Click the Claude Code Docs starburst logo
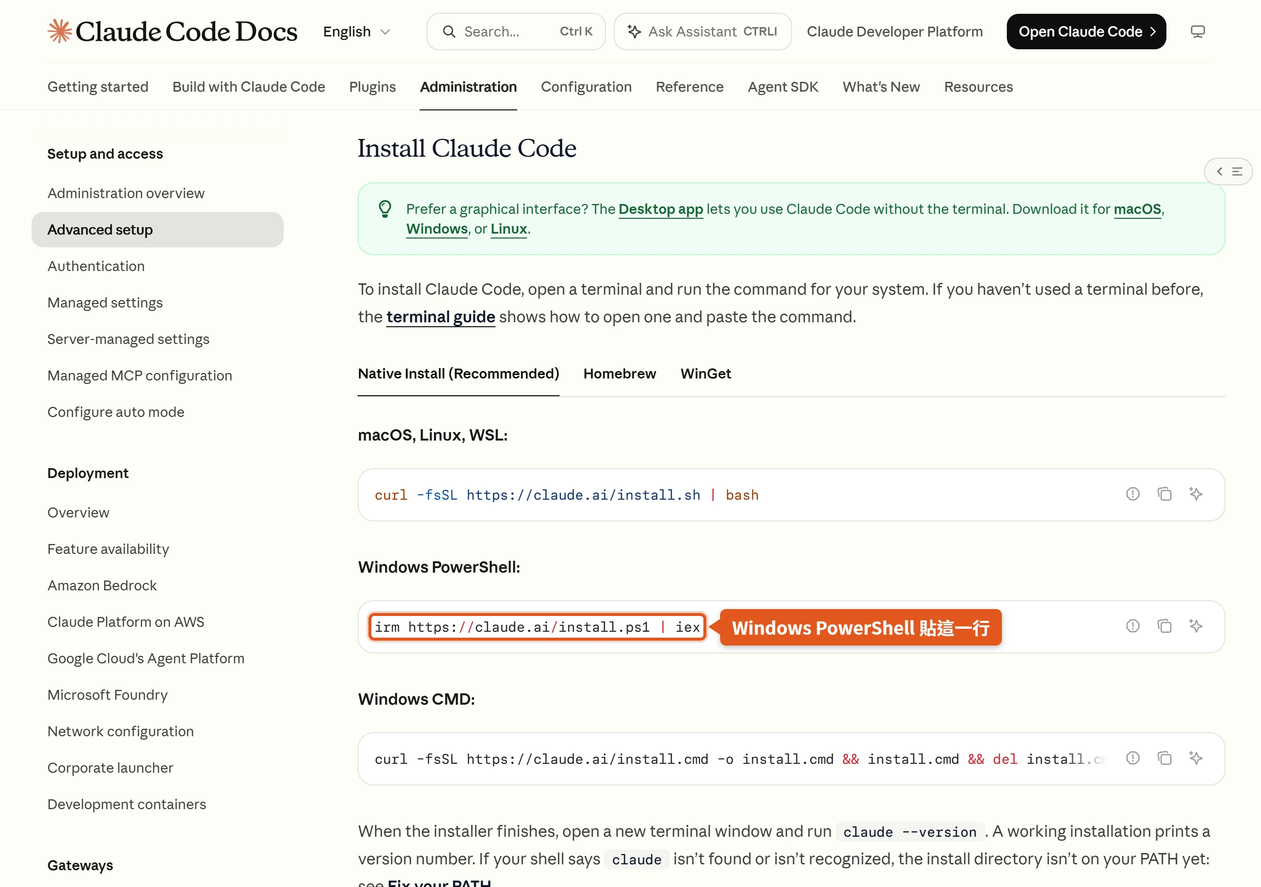Viewport: 1261px width, 887px height. tap(60, 32)
